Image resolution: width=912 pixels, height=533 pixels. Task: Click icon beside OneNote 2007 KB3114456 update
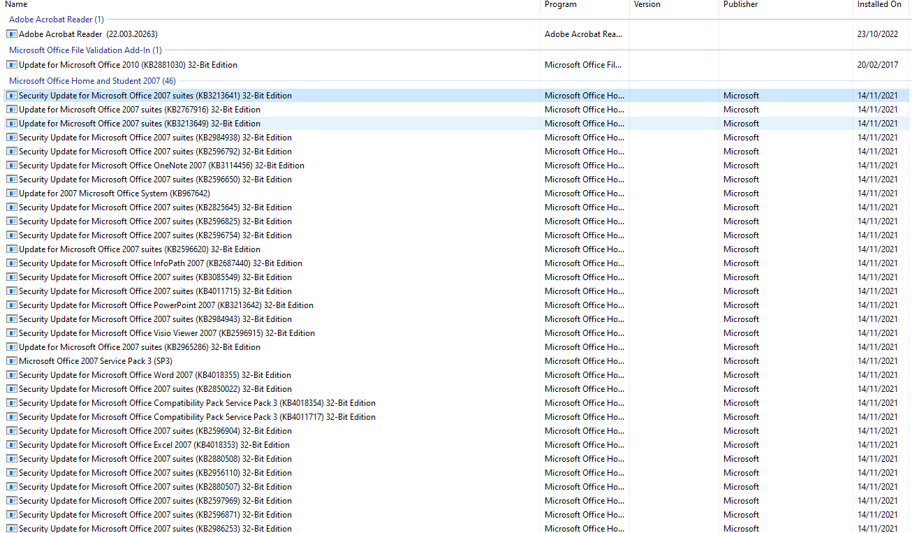point(12,165)
